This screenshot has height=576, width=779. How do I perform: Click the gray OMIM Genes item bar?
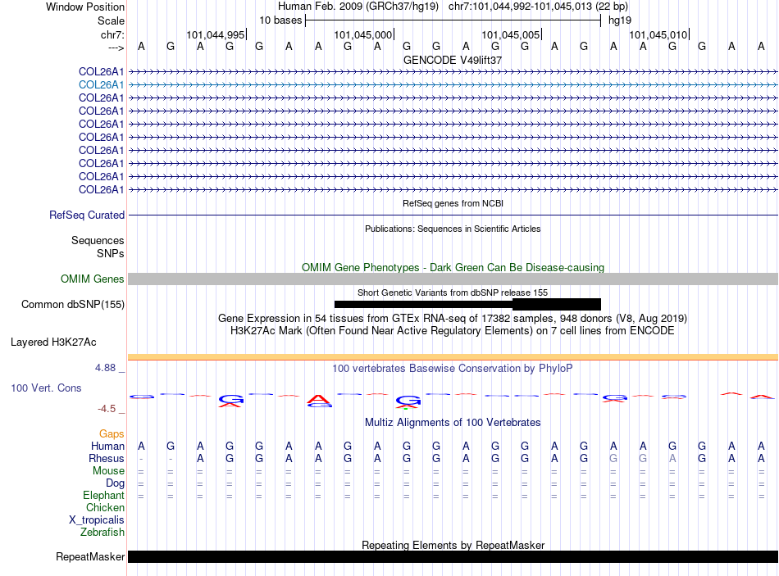(x=453, y=279)
